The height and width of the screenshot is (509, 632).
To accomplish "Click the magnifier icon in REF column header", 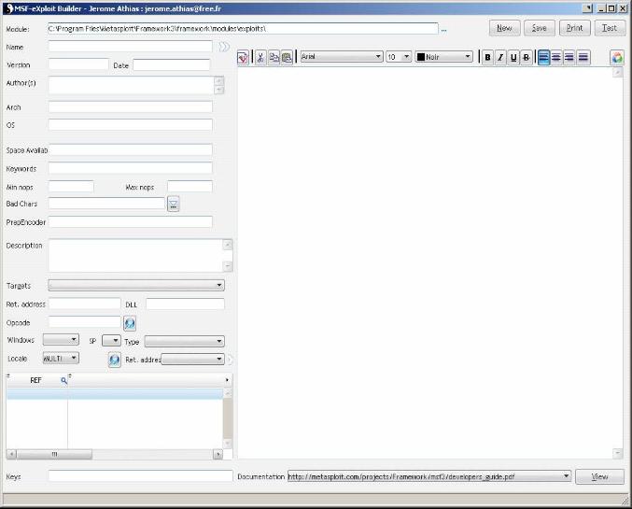I will (63, 380).
